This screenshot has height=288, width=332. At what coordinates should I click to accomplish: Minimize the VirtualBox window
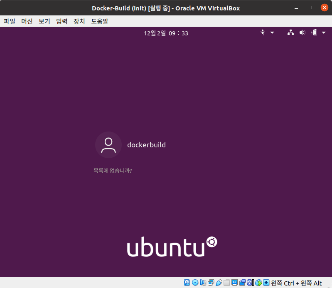[296, 8]
